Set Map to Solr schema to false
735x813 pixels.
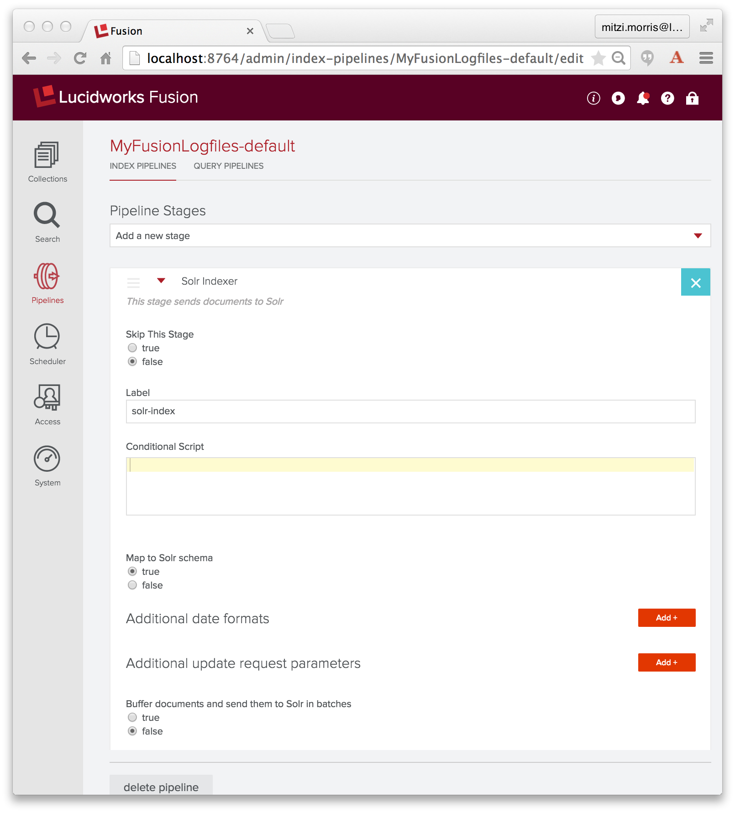click(x=132, y=585)
